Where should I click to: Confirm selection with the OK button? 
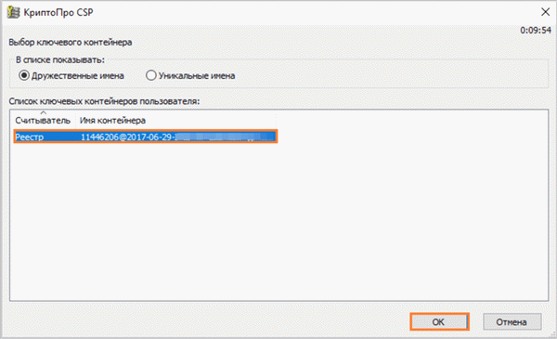[439, 322]
